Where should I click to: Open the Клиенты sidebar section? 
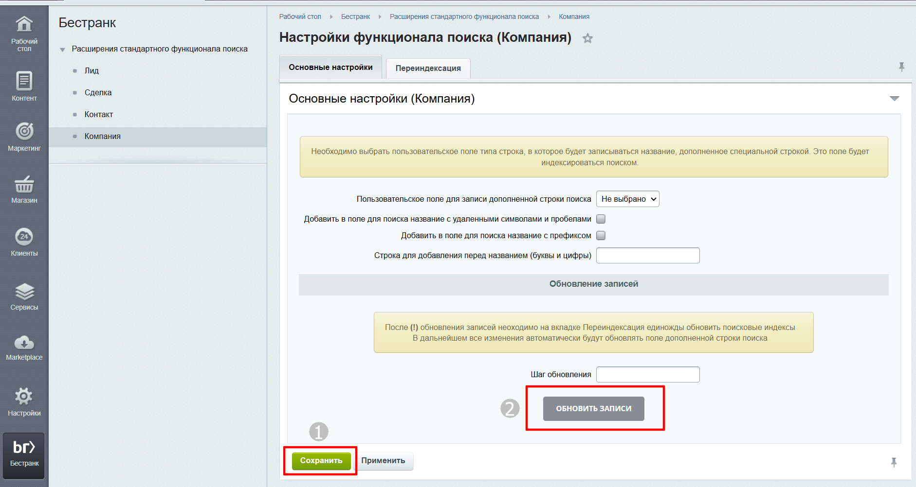coord(24,238)
